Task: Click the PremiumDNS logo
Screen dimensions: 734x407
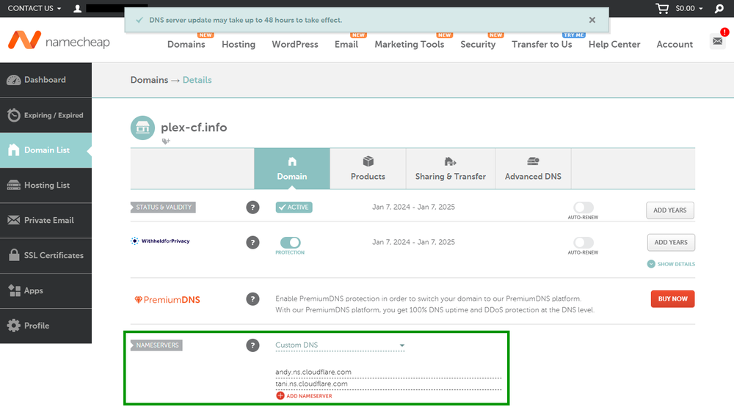Action: tap(167, 300)
